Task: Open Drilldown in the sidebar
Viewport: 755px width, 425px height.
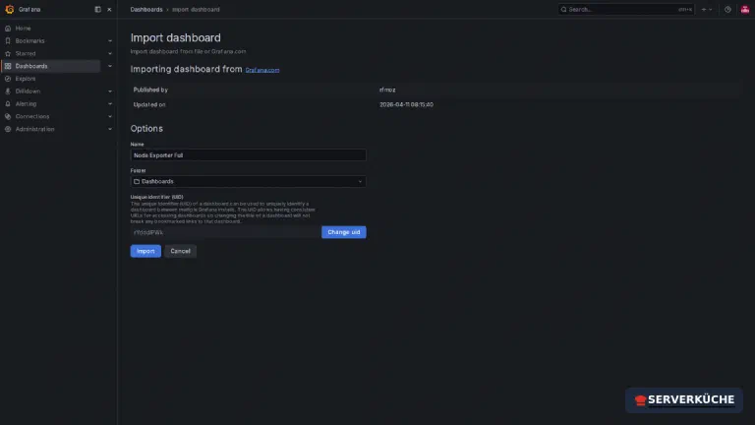Action: [x=28, y=91]
